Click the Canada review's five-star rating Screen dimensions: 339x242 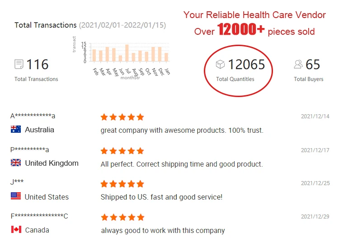(122, 217)
